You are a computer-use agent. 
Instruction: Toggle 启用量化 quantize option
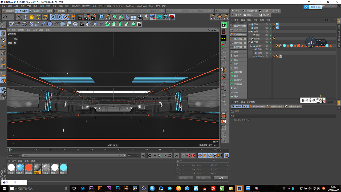(x=60, y=11)
